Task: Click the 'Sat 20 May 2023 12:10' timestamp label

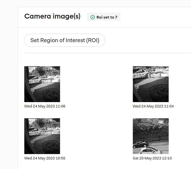Action: coord(152,158)
